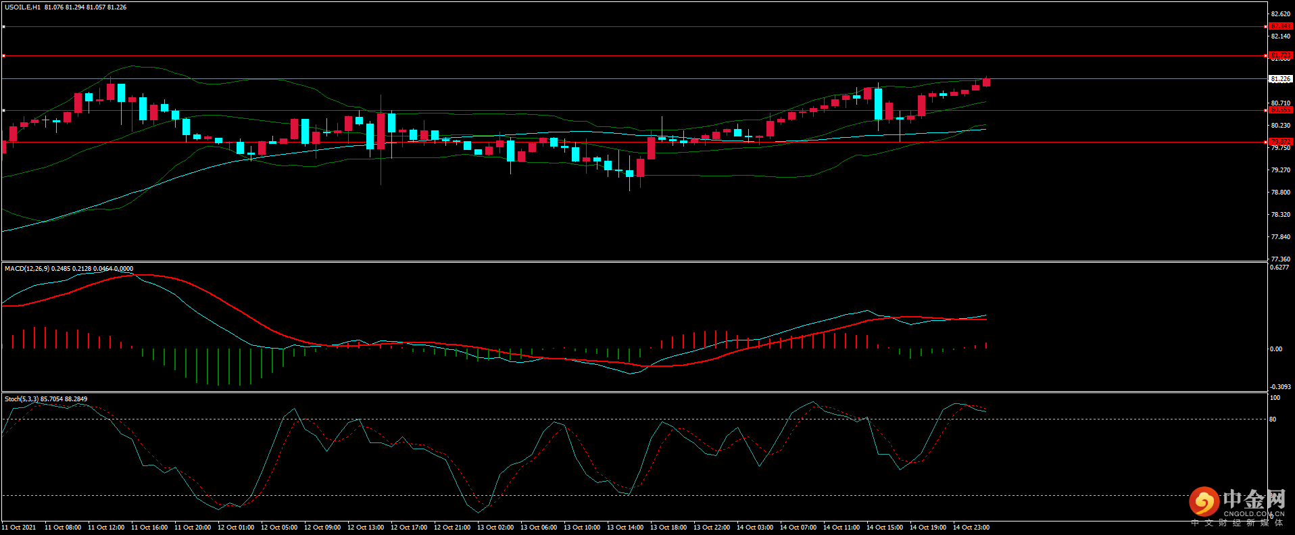Image resolution: width=1295 pixels, height=535 pixels.
Task: Click the red 79.872 price tag
Action: (1281, 142)
